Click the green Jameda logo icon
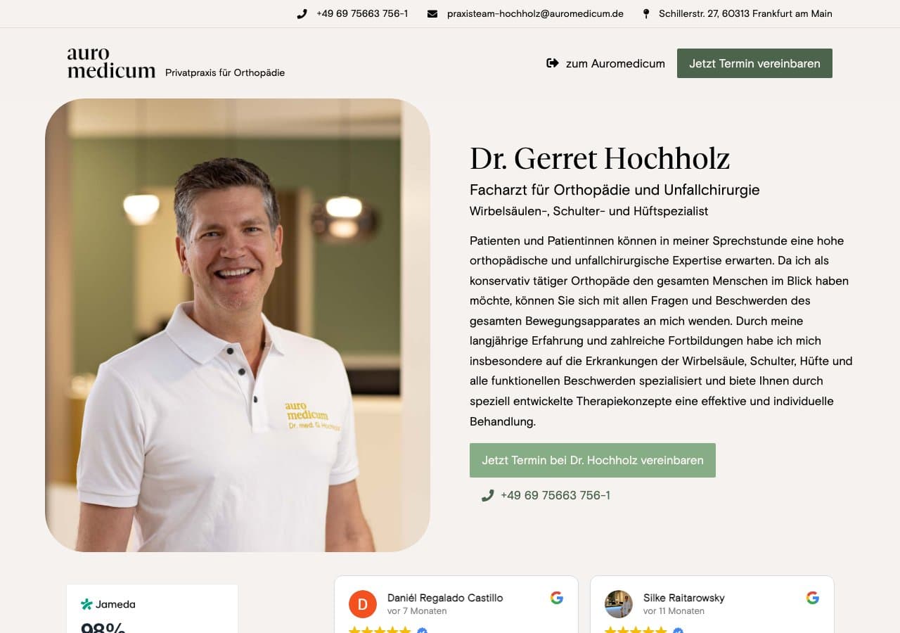Image resolution: width=900 pixels, height=633 pixels. (87, 603)
